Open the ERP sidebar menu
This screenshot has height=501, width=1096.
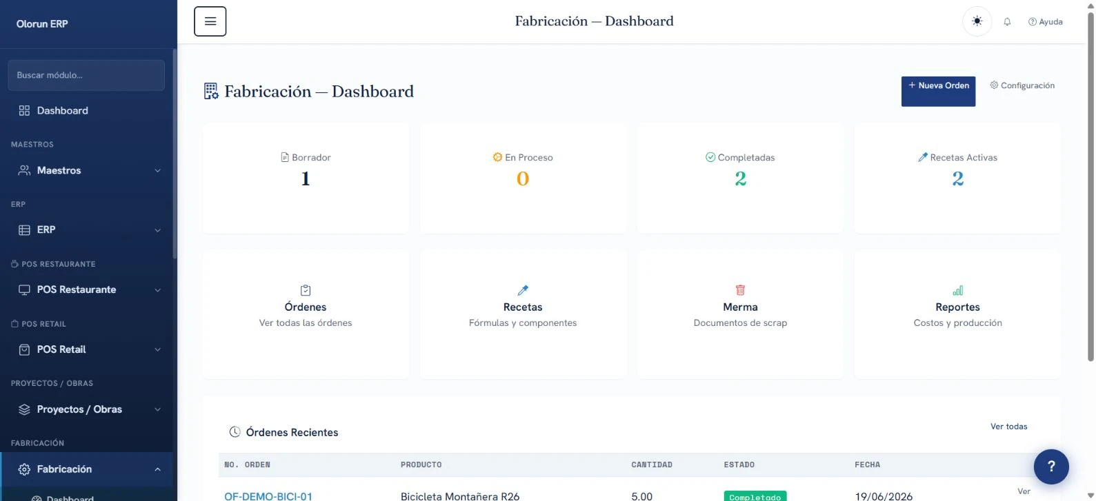pyautogui.click(x=86, y=230)
